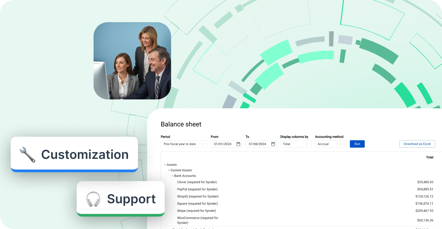The image size is (442, 229).
Task: Select the 'Square (required for Synder)' row
Action: (x=299, y=204)
